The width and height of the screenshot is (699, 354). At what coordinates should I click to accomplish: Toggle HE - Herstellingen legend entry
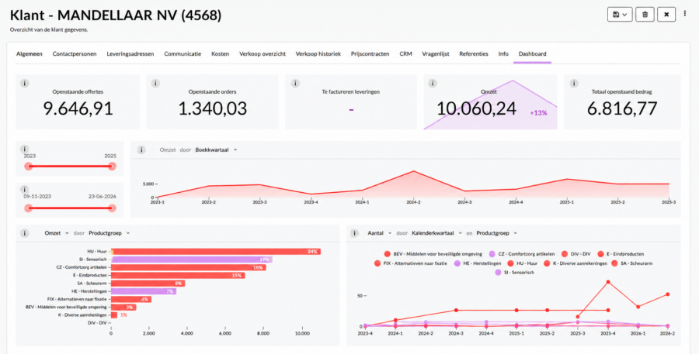tap(478, 263)
